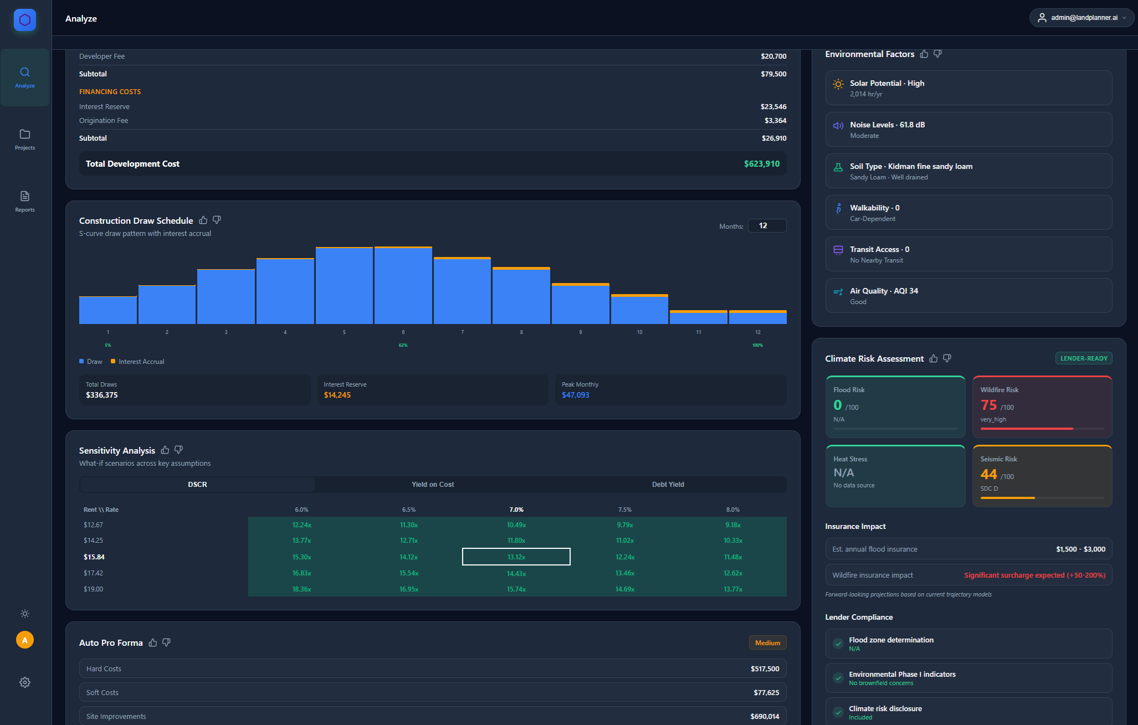1138x725 pixels.
Task: Click the LENDER-READY badge
Action: click(1084, 358)
